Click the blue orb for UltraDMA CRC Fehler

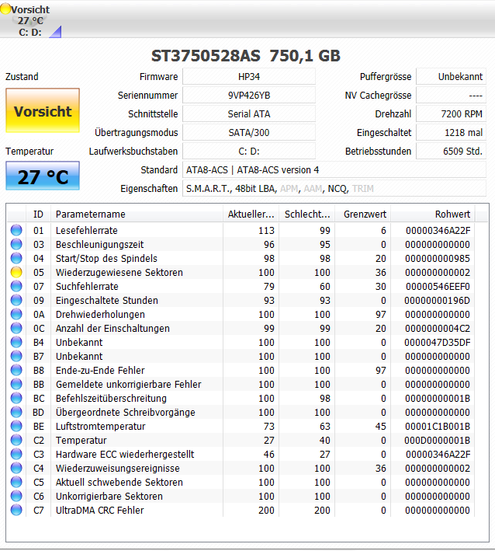click(x=16, y=510)
